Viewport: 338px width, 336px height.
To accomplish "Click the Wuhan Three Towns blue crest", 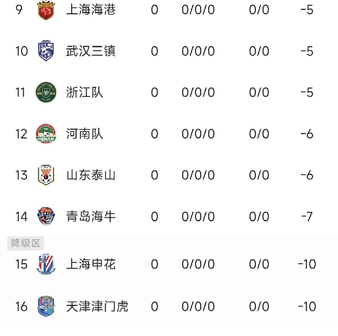I will [46, 51].
